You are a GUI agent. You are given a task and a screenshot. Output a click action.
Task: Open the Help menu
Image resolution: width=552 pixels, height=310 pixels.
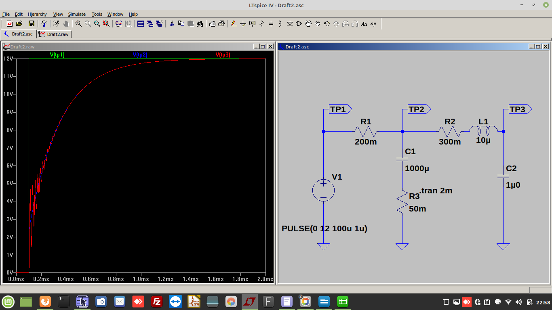pyautogui.click(x=133, y=14)
